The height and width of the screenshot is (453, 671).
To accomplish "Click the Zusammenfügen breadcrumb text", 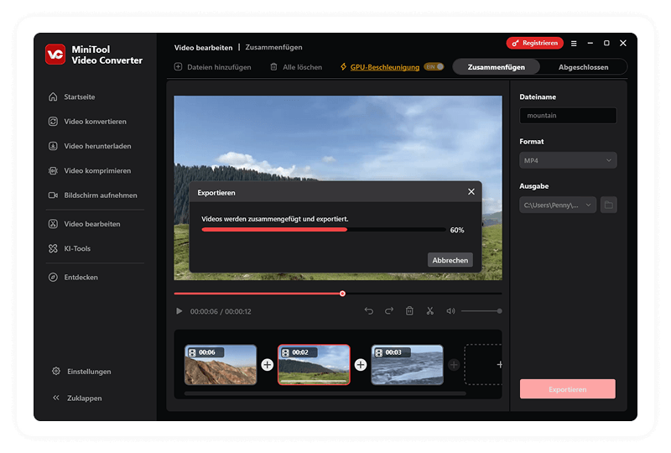I will click(273, 47).
